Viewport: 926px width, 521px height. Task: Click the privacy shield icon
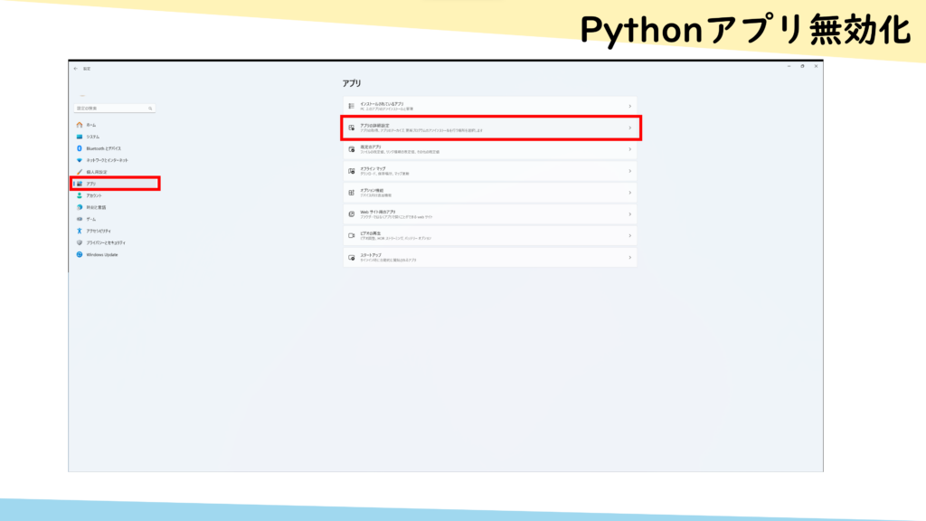(80, 242)
